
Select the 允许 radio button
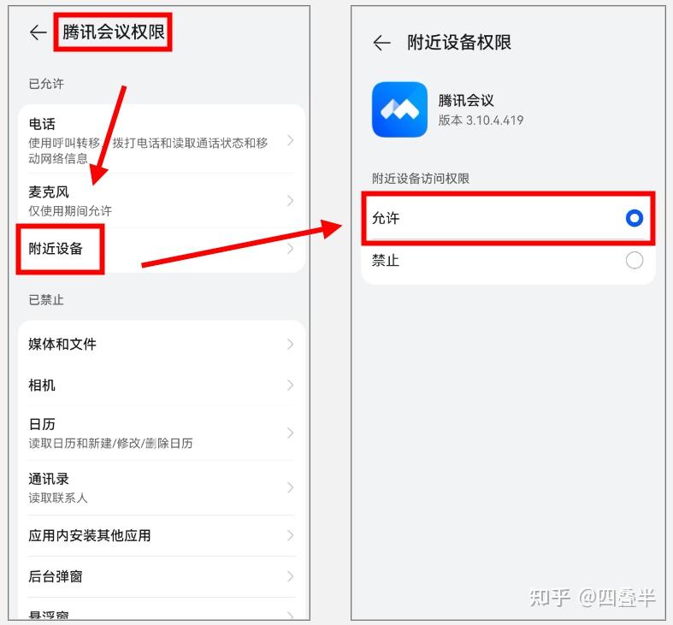tap(634, 218)
